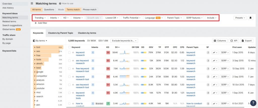
Task: Open Ads history in the sidebar
Action: 15,8
